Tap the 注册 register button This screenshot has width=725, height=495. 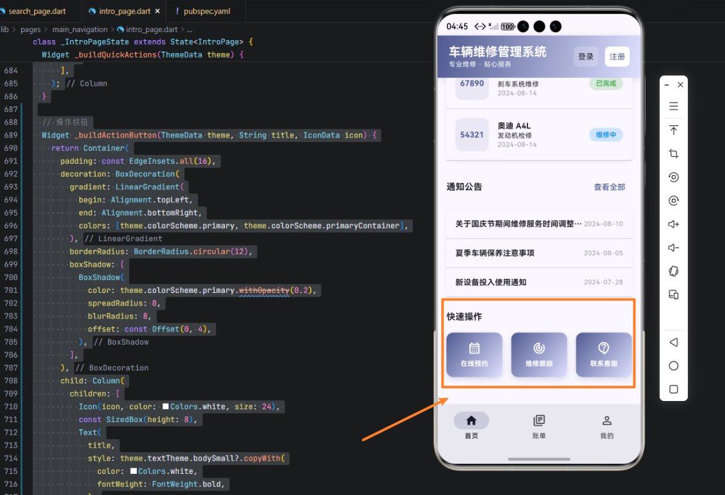[x=617, y=56]
